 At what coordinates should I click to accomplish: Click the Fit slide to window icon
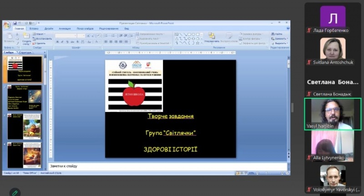pyautogui.click(x=288, y=173)
